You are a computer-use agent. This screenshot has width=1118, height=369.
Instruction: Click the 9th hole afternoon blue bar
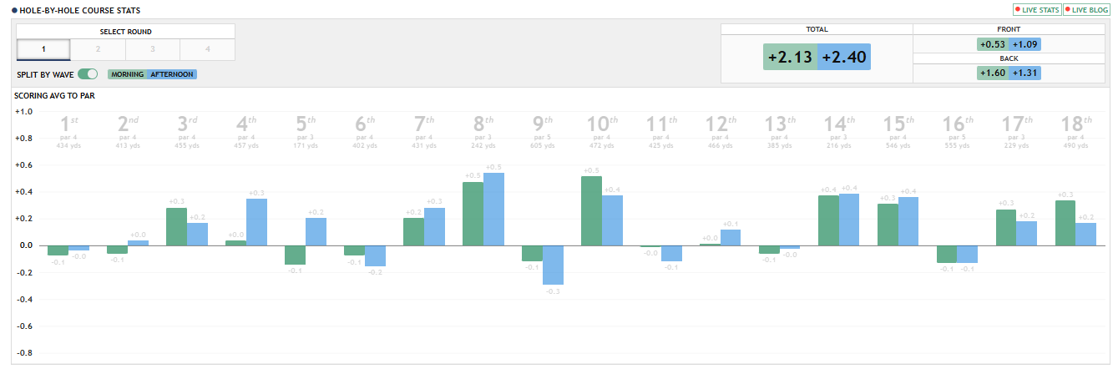pyautogui.click(x=553, y=265)
